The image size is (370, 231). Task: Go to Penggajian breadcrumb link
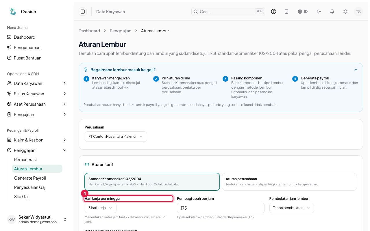point(121,31)
